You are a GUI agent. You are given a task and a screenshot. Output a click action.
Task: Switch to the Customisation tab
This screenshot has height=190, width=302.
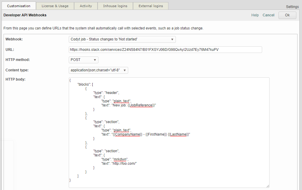click(x=19, y=6)
